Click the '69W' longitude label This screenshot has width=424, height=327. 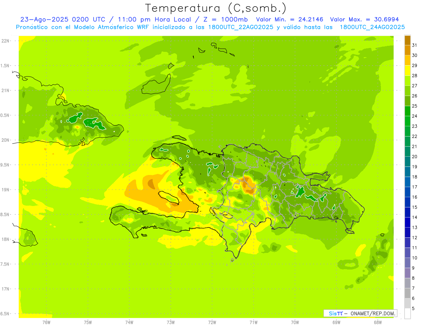tap(336, 322)
